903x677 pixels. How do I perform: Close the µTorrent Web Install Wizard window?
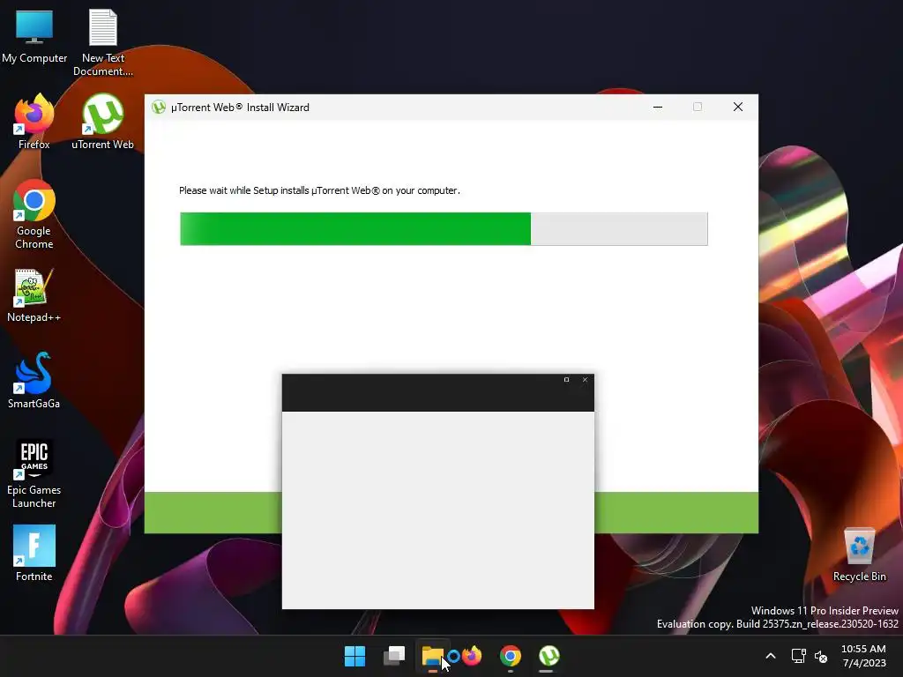click(738, 107)
